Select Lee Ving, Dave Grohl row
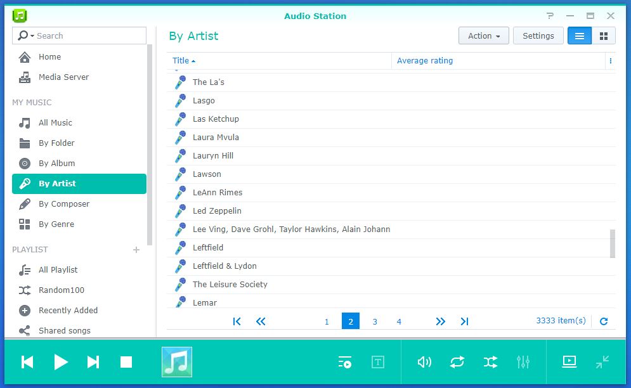The height and width of the screenshot is (388, 631). [x=391, y=230]
